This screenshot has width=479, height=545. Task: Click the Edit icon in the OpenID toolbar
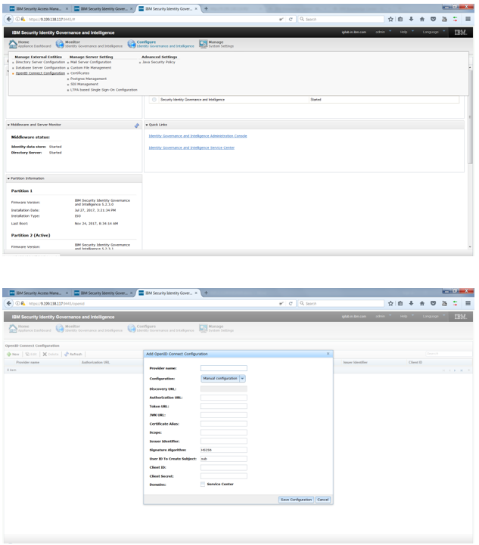(x=27, y=355)
